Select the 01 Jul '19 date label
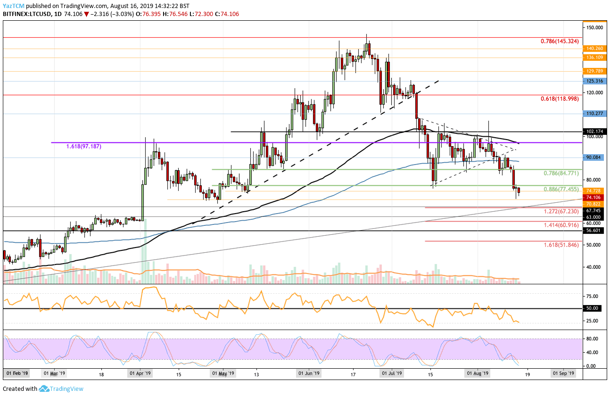The image size is (610, 397). pyautogui.click(x=392, y=373)
